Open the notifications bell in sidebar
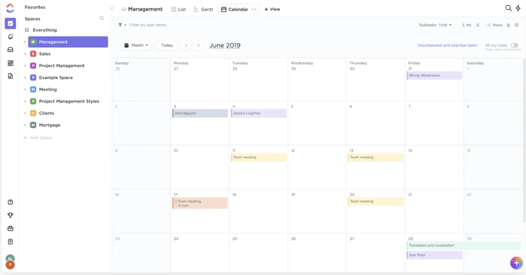Screen dimensions: 526x275 pyautogui.click(x=10, y=37)
